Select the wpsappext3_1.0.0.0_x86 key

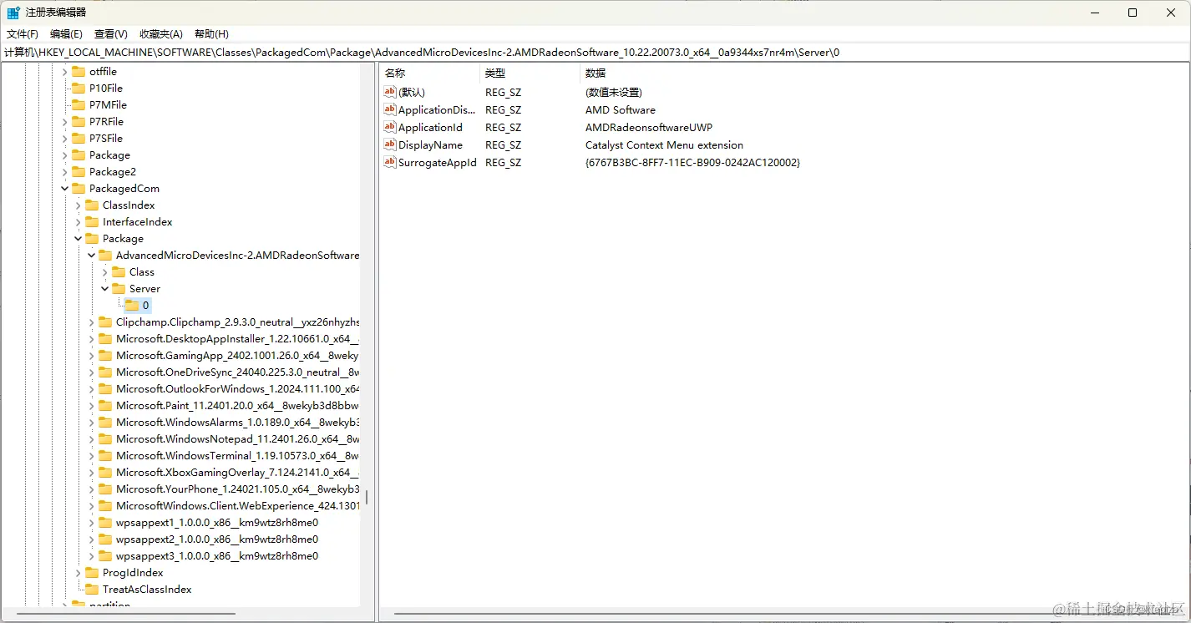point(217,556)
